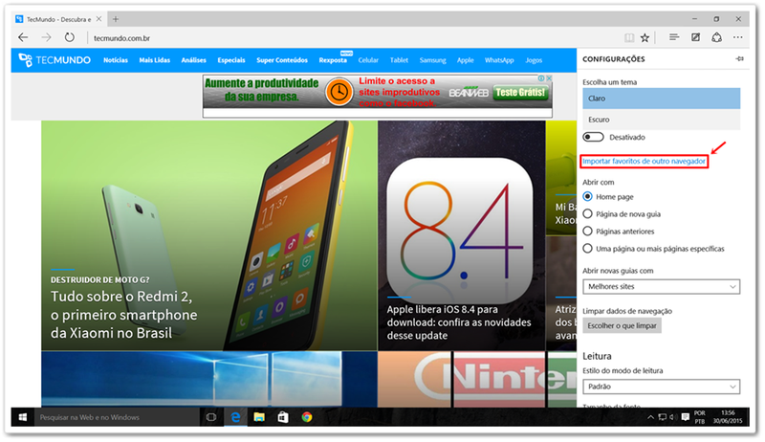The width and height of the screenshot is (765, 442).
Task: Open the Windows wallpaper article thumbnail
Action: 208,380
